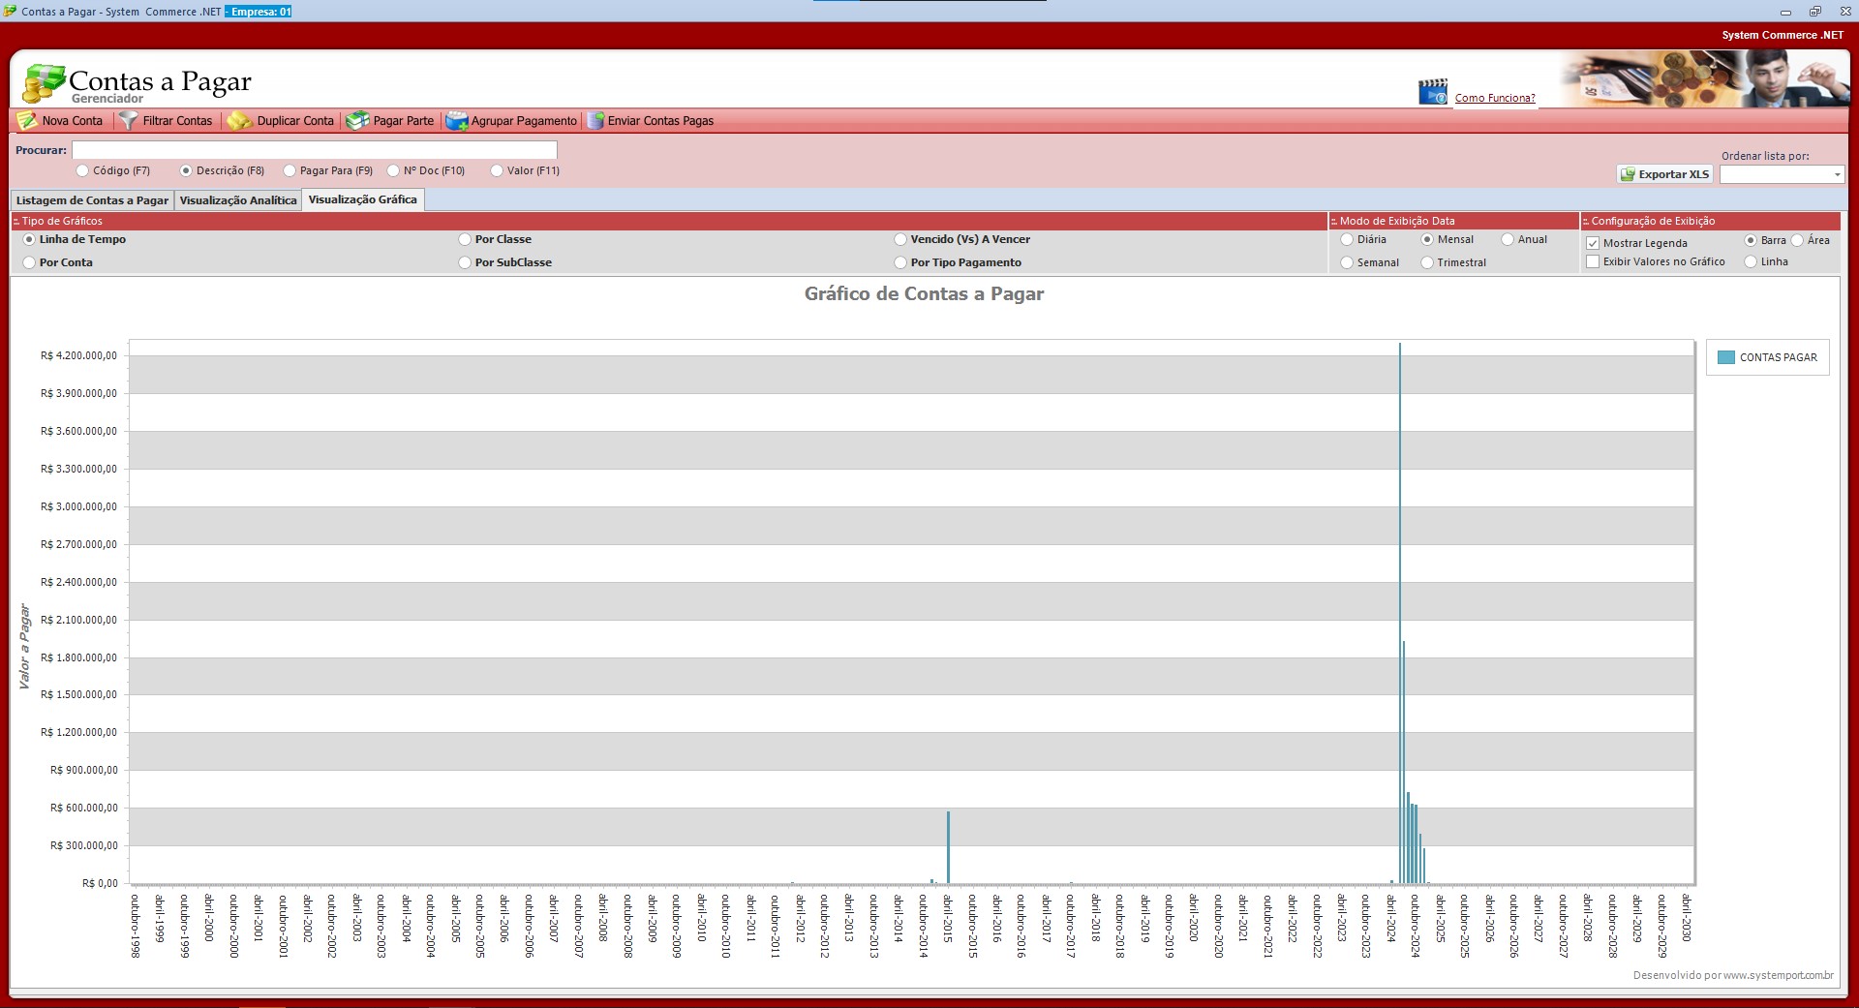Open the Como Funciona? link
Viewport: 1859px width, 1008px height.
[x=1494, y=98]
